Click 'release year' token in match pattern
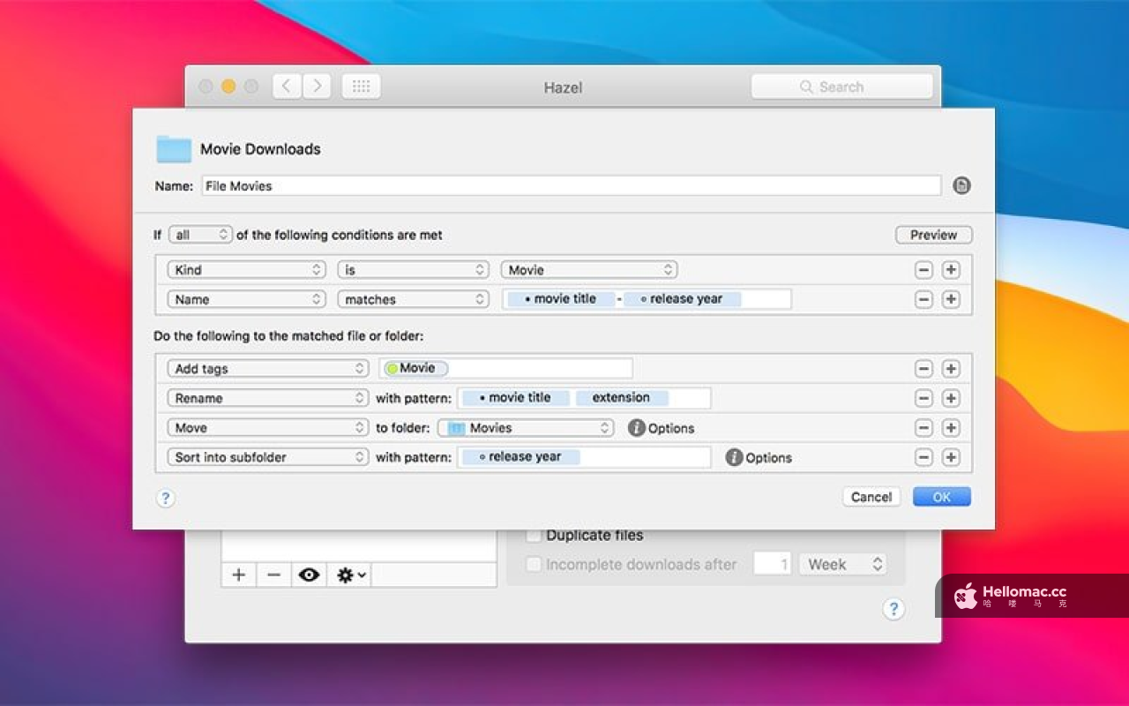Viewport: 1129px width, 706px height. point(682,299)
